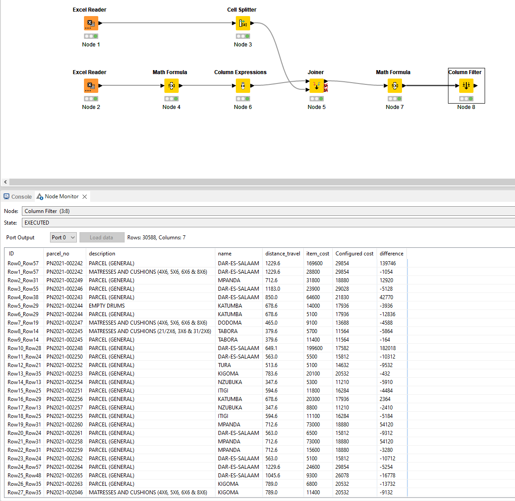Screen dimensions: 515x501
Task: Click the Column Expressions node title label
Action: [x=240, y=72]
